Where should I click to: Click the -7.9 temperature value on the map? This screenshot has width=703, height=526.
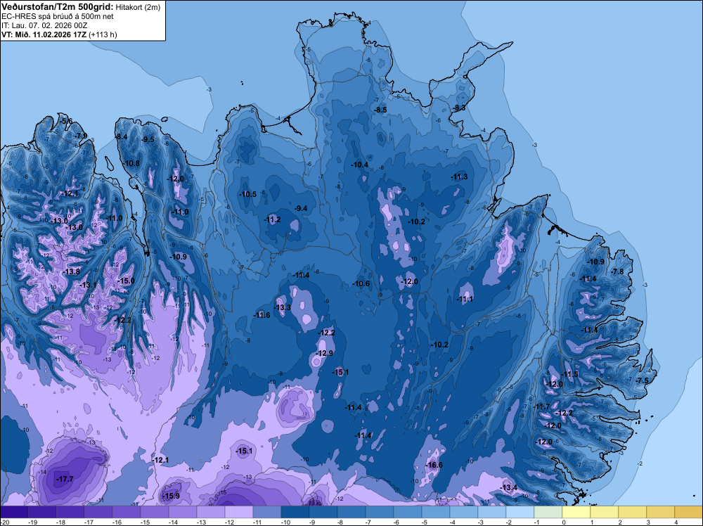[81, 136]
